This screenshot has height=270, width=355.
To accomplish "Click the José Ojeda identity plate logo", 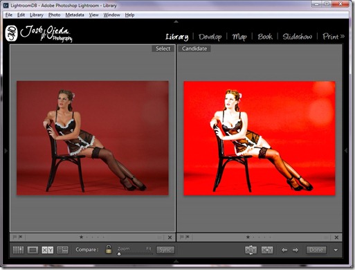I will point(39,34).
